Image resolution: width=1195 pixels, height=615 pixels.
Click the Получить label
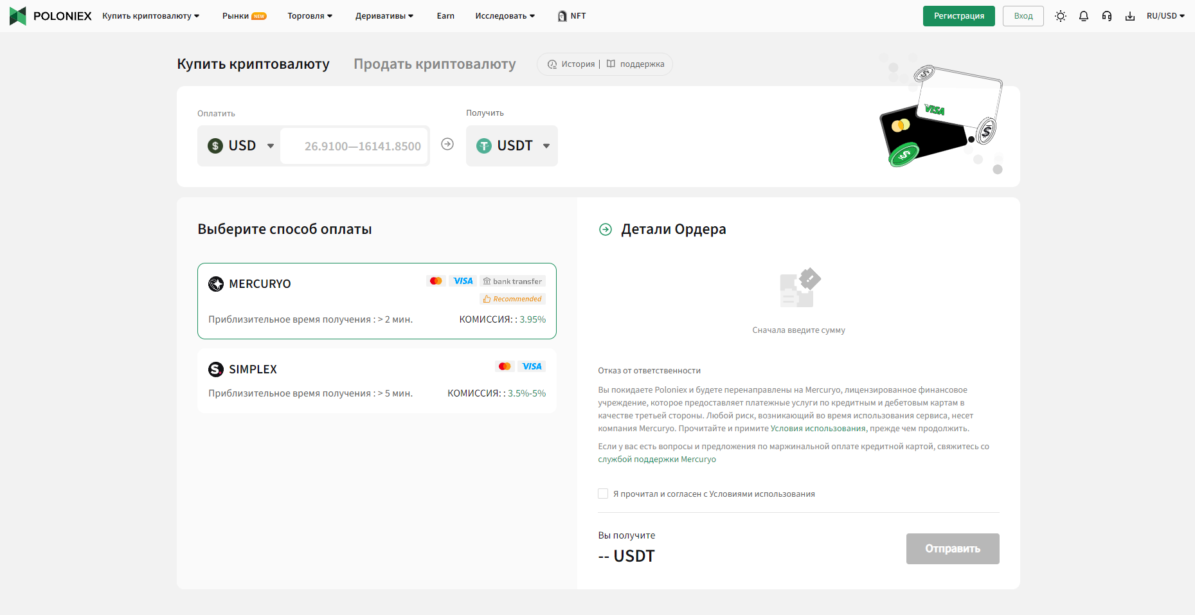tap(485, 113)
